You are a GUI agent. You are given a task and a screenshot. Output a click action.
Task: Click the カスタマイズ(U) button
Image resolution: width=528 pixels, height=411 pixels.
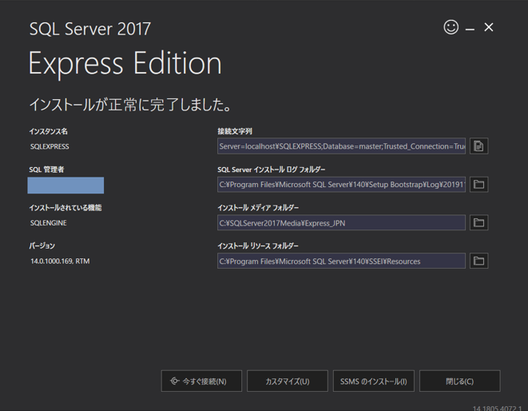(288, 381)
